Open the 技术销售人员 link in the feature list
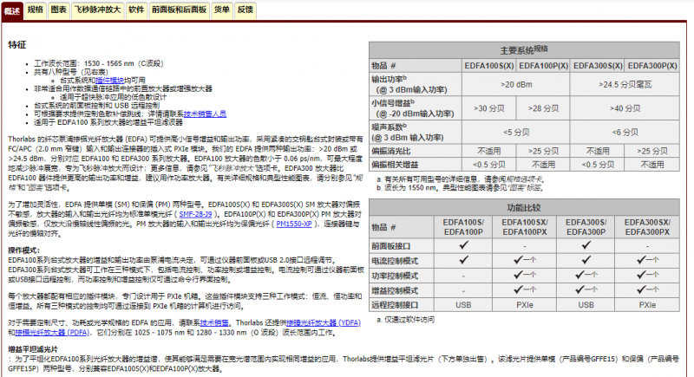Image resolution: width=694 pixels, height=377 pixels. tap(205, 114)
